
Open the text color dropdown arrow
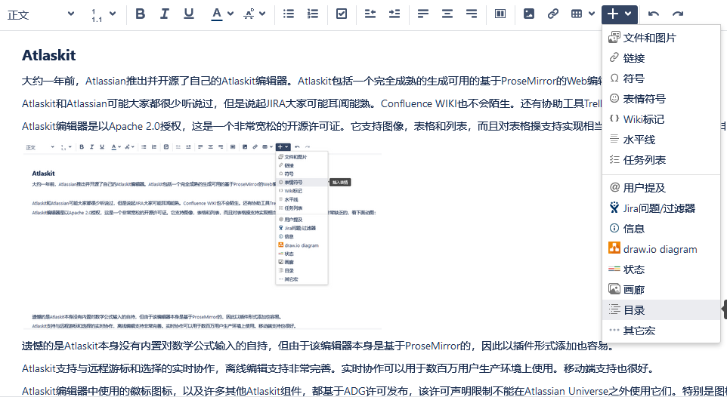(230, 14)
